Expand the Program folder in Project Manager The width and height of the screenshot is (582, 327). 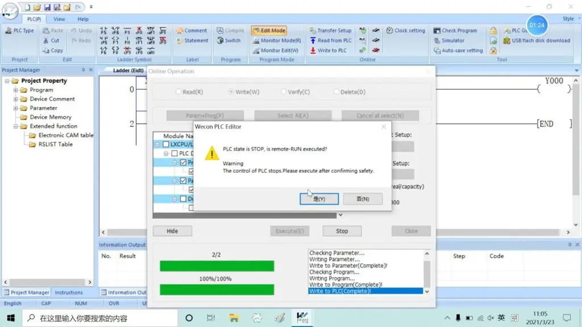15,90
